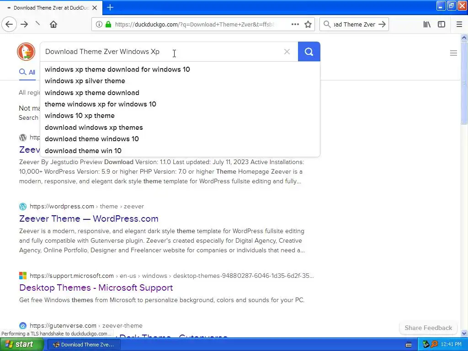Select suggestion theme windows xp for windows 10

coord(100,104)
